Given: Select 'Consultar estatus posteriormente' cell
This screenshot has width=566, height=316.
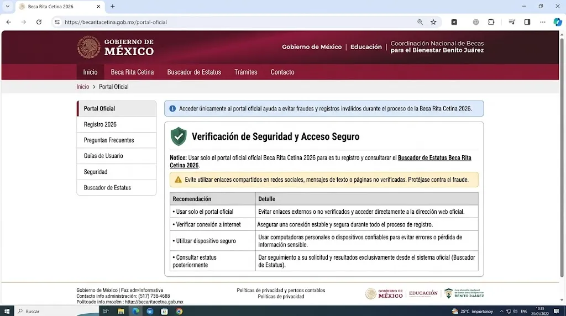Looking at the screenshot, I should tap(213, 261).
